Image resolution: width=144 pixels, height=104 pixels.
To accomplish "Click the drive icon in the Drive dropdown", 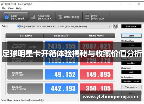I will tap(19, 26).
